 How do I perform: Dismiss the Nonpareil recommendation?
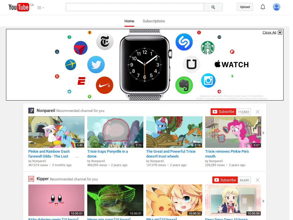click(258, 112)
